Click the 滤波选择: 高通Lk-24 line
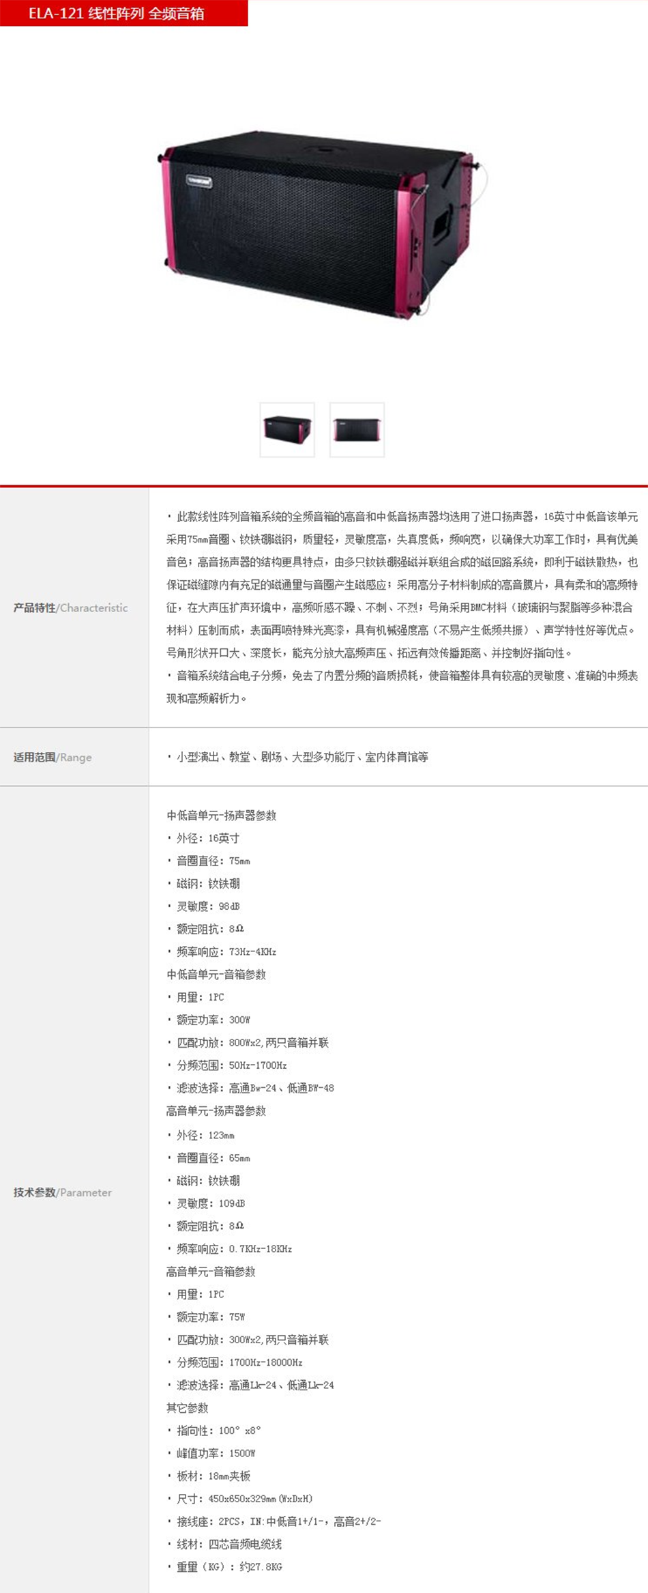This screenshot has height=1593, width=648. point(250,1385)
